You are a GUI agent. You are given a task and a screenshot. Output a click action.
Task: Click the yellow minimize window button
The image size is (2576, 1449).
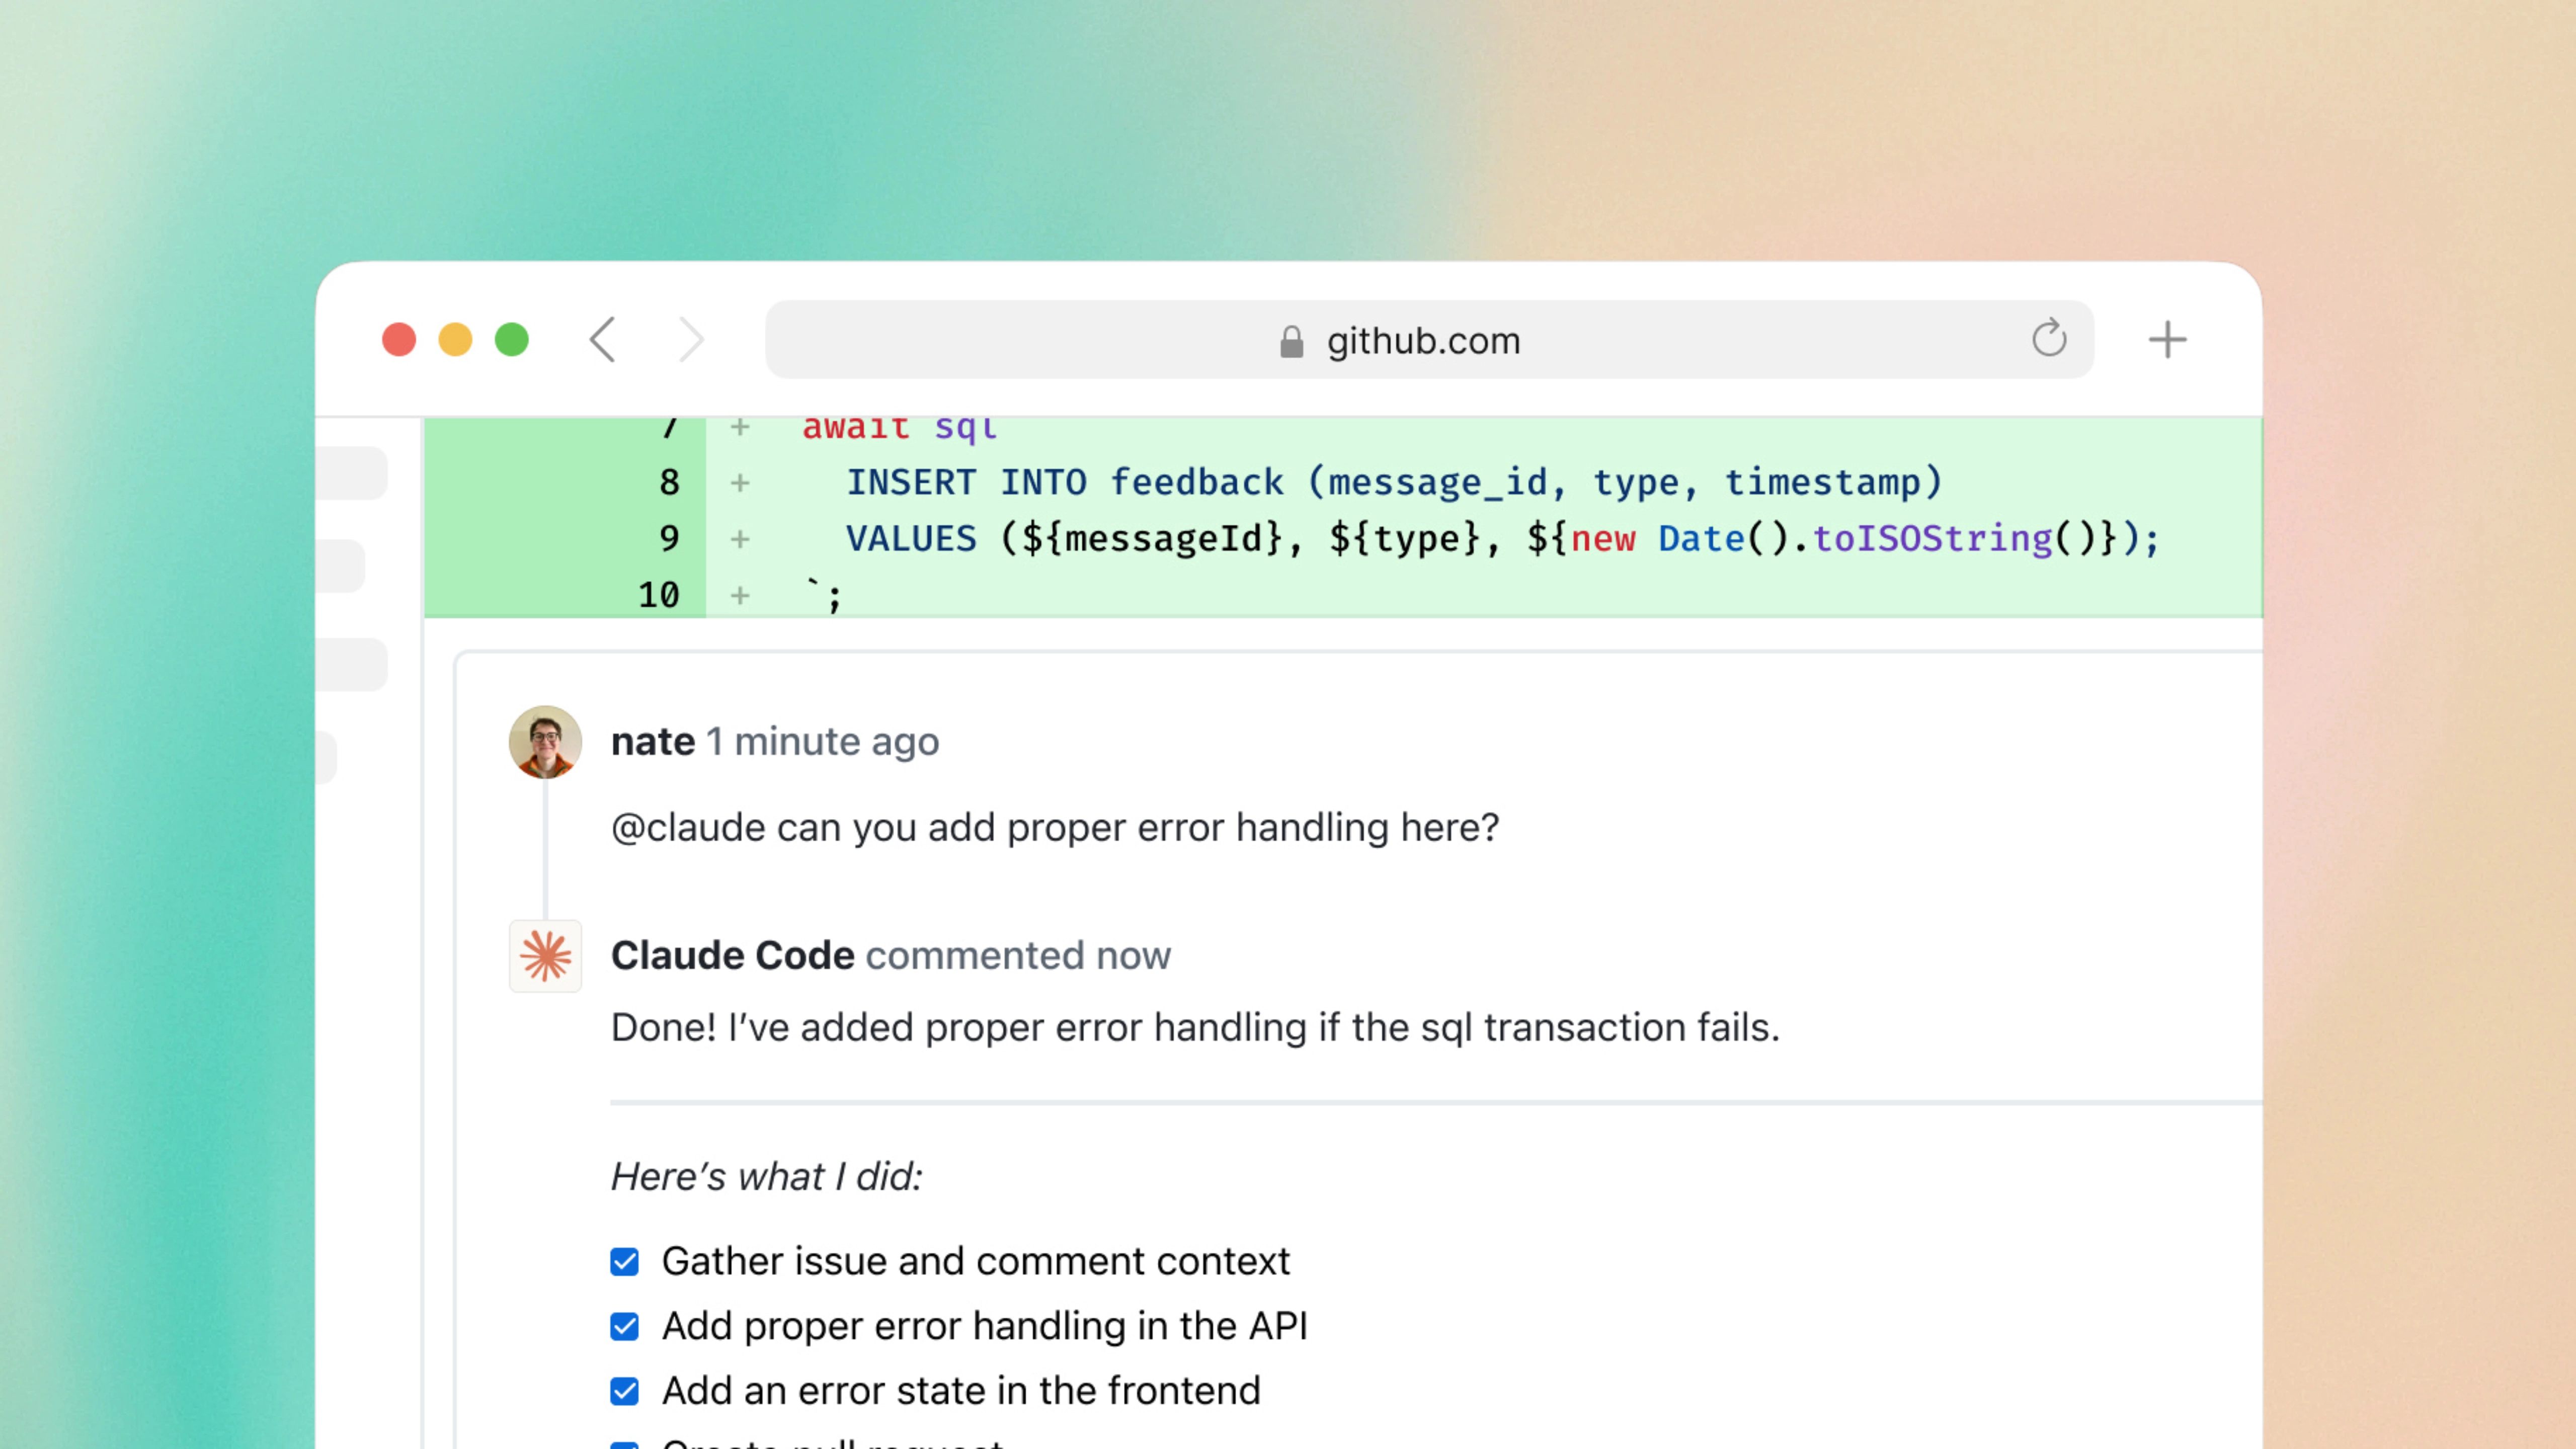(x=455, y=340)
